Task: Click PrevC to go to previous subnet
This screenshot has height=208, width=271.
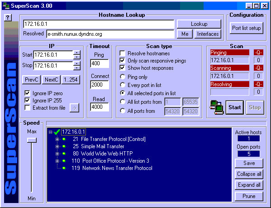Action: click(x=32, y=80)
